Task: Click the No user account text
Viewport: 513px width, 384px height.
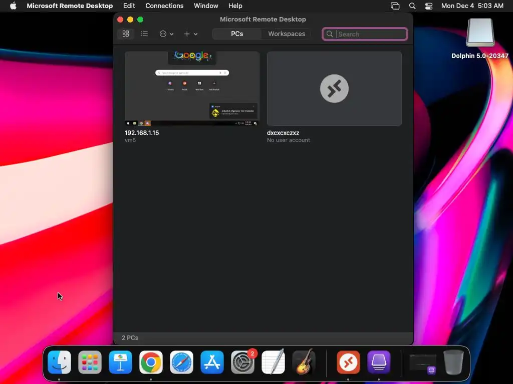Action: (288, 140)
